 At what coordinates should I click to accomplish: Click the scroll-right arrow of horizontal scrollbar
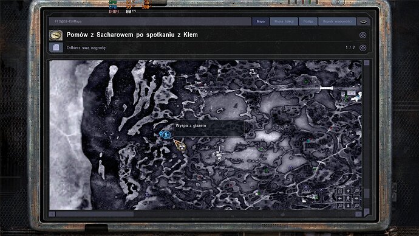point(359,213)
